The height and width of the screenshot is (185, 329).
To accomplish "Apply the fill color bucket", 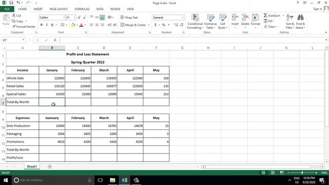I will click(73, 25).
